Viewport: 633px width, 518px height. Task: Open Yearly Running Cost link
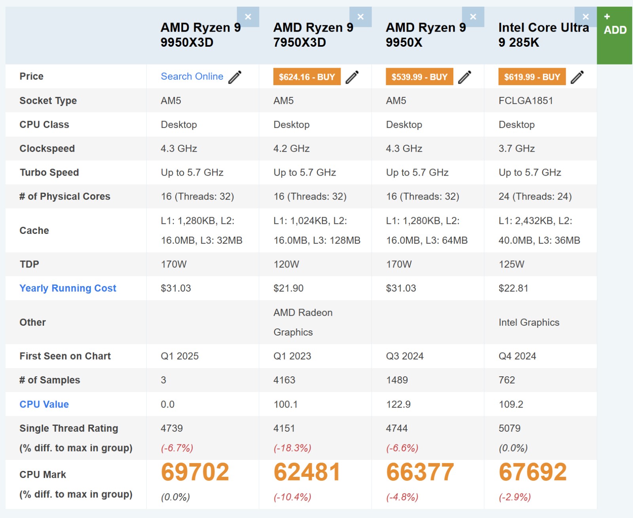(68, 288)
